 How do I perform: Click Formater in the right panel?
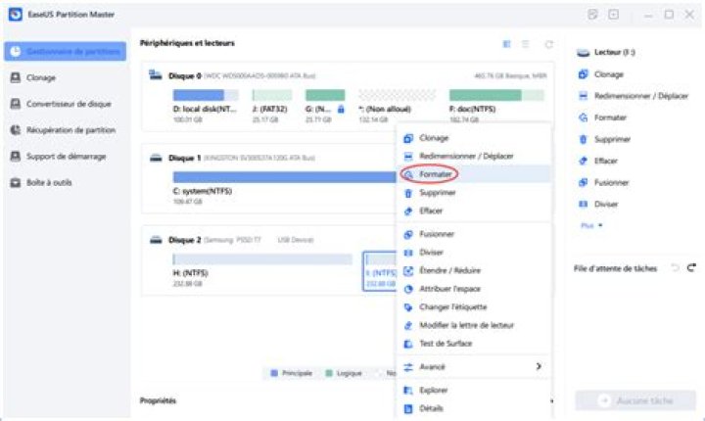coord(602,117)
